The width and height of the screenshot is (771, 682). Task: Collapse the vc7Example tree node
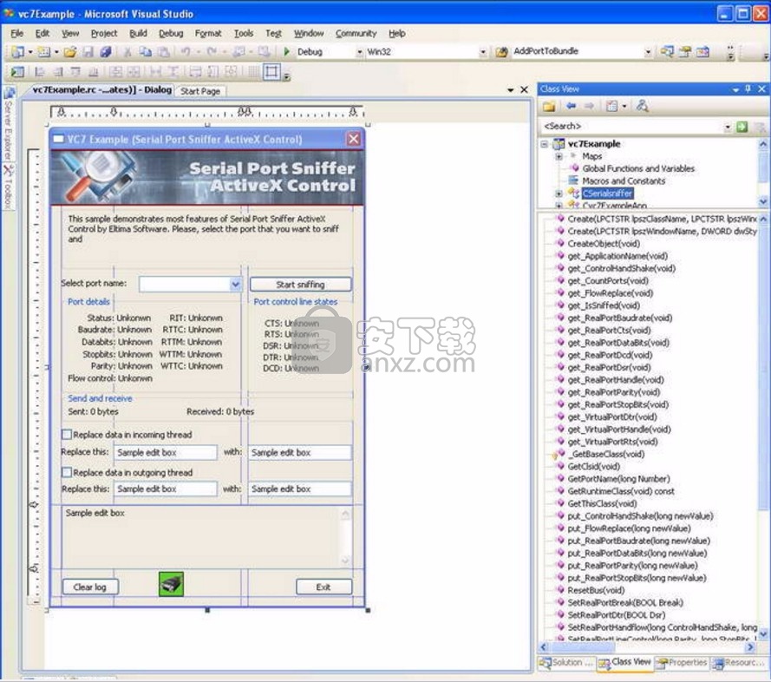coord(545,145)
